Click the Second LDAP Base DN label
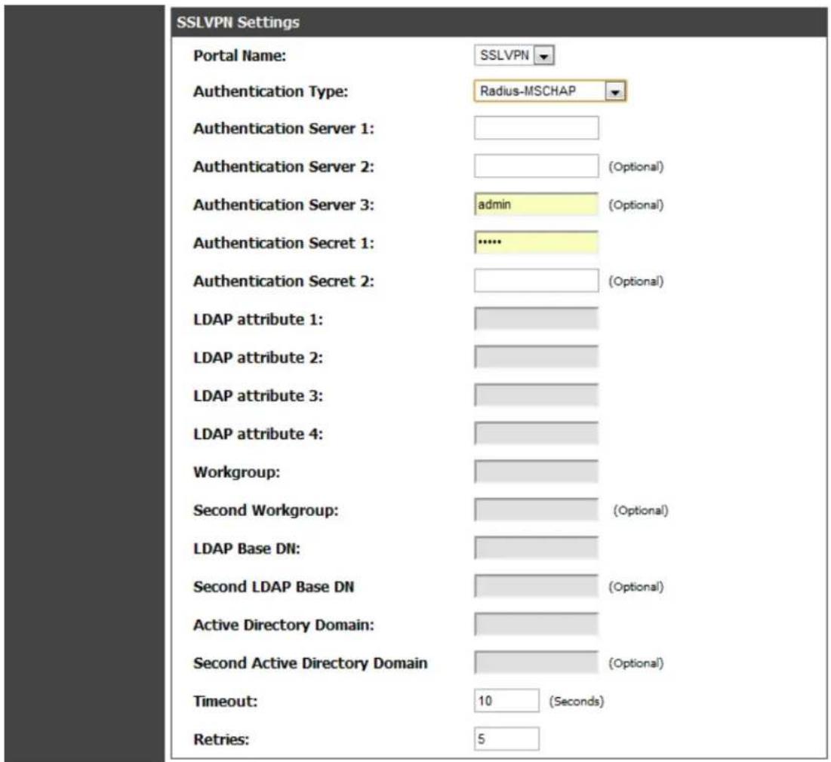This screenshot has width=831, height=762. click(273, 587)
